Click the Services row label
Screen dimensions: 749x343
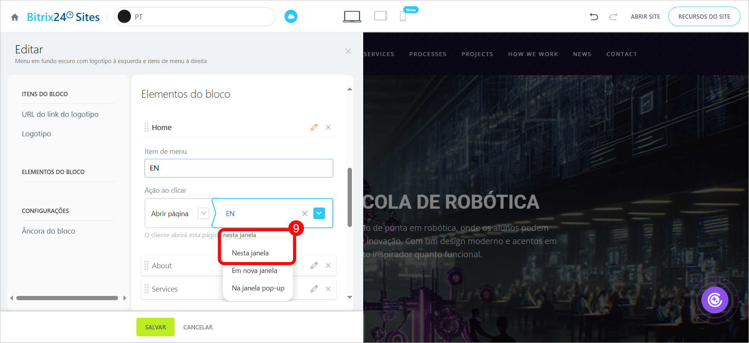[164, 289]
